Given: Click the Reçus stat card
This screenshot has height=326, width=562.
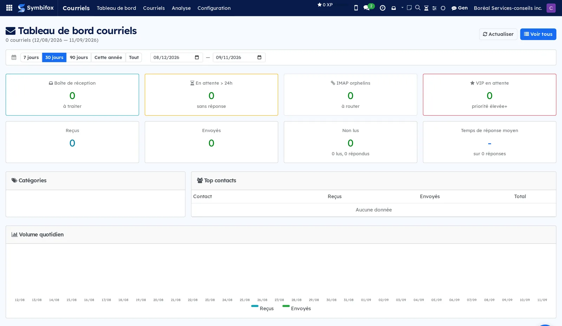Looking at the screenshot, I should (x=72, y=142).
